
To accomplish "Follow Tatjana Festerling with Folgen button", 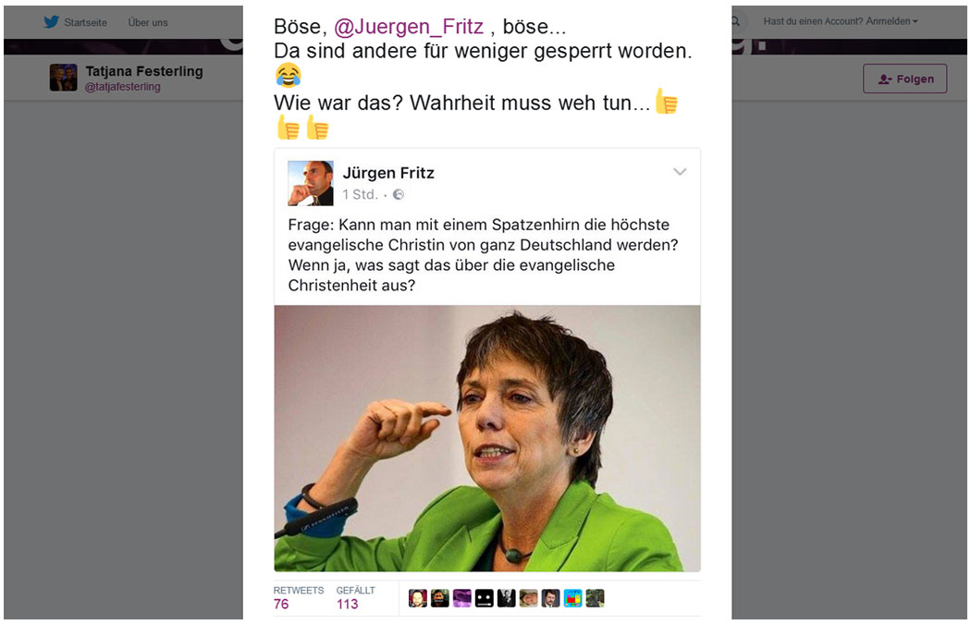I will tap(904, 79).
